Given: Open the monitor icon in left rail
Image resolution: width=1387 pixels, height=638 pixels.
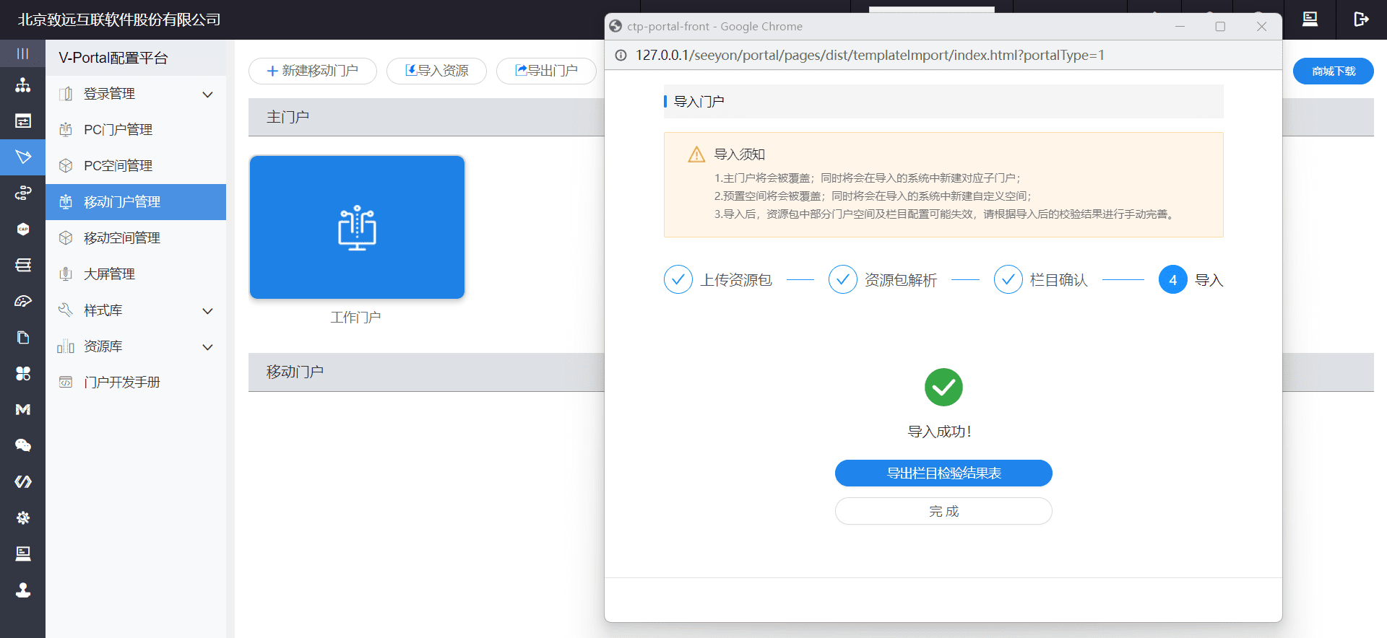Looking at the screenshot, I should (x=23, y=554).
